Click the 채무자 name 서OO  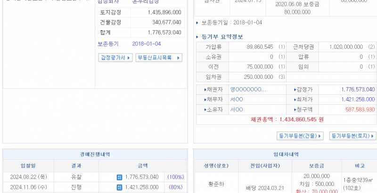tap(236, 100)
